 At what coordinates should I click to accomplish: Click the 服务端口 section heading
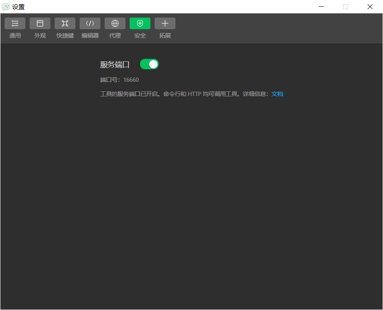coord(115,64)
